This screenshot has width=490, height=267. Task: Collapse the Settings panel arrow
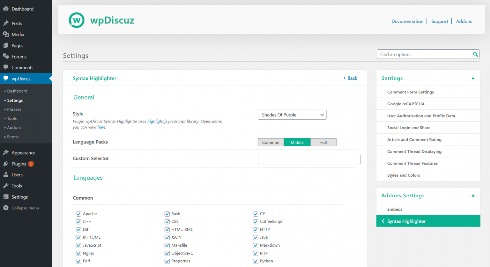tap(473, 78)
